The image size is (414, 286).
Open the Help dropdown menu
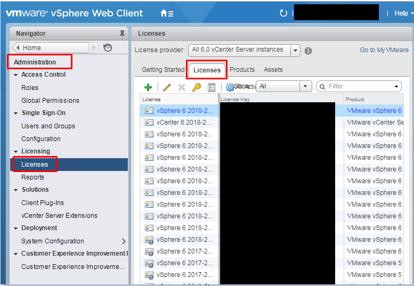click(x=403, y=13)
